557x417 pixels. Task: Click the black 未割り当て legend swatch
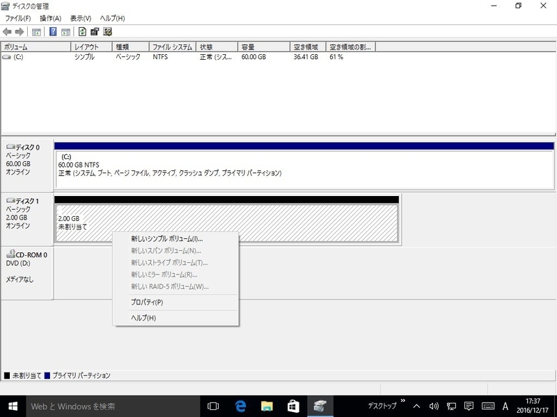click(7, 375)
